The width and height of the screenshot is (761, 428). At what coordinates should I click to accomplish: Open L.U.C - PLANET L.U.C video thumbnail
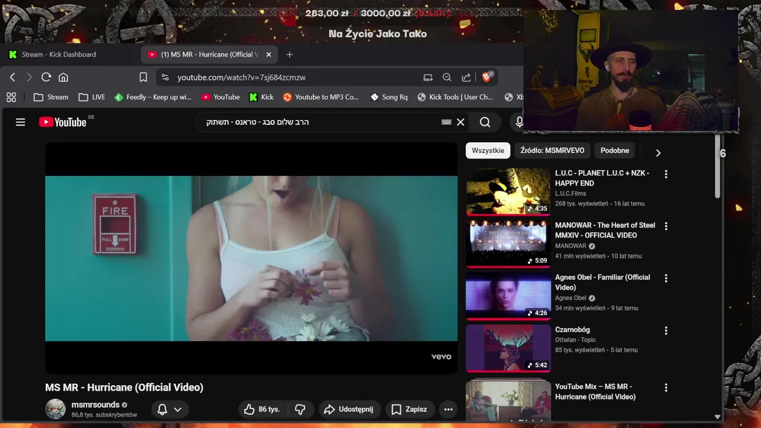tap(508, 191)
